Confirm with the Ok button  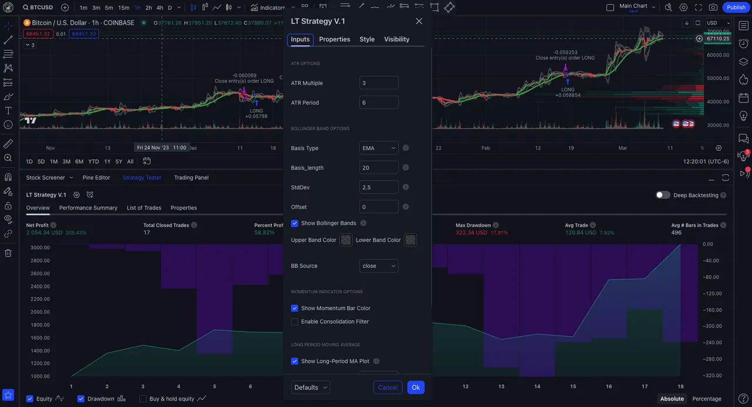(416, 388)
